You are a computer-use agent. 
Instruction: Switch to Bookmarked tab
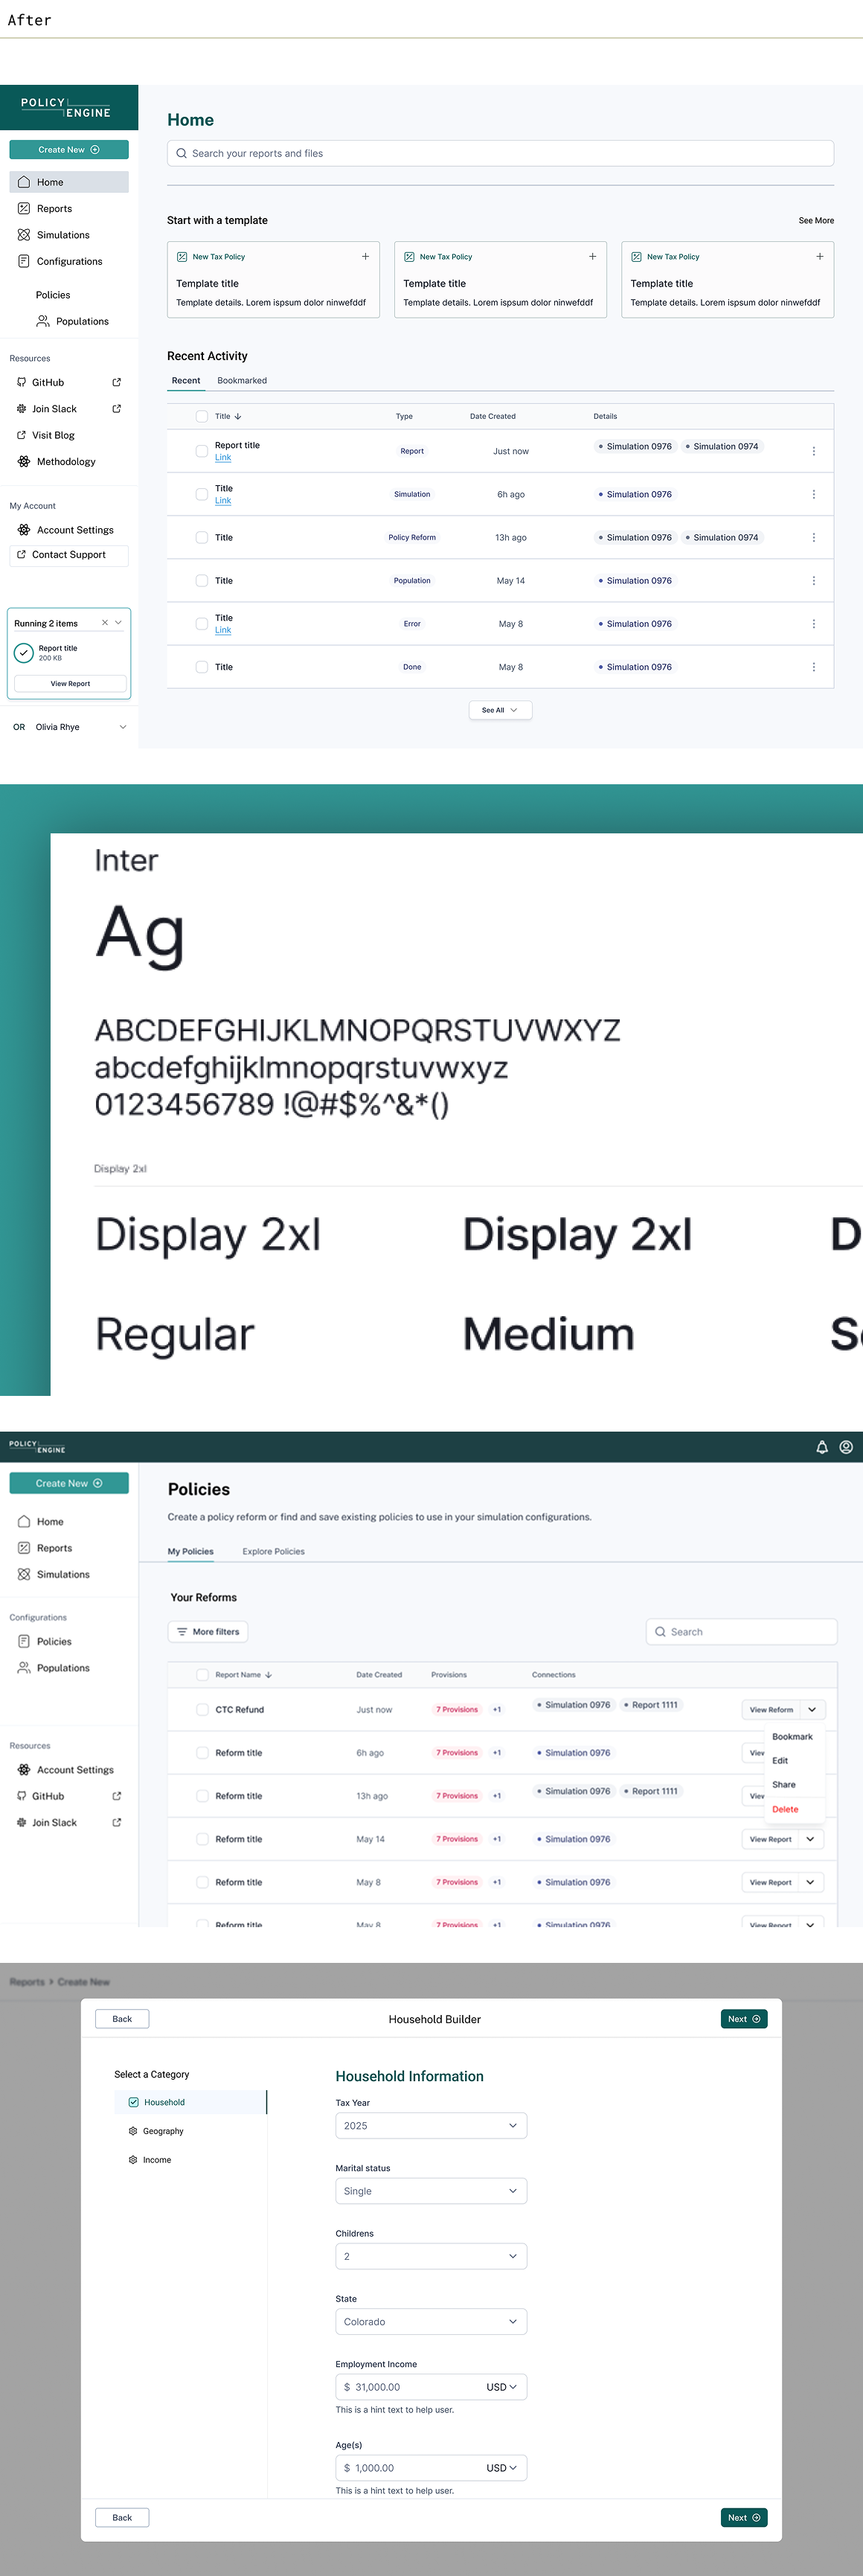point(242,380)
